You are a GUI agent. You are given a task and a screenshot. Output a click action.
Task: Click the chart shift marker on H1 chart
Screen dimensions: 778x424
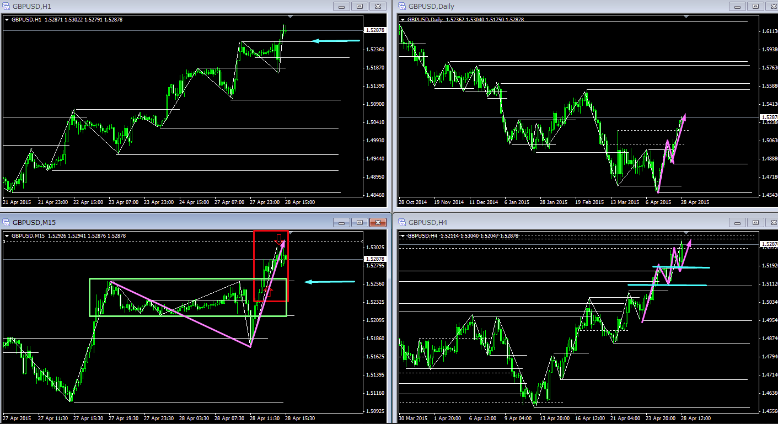pyautogui.click(x=291, y=17)
